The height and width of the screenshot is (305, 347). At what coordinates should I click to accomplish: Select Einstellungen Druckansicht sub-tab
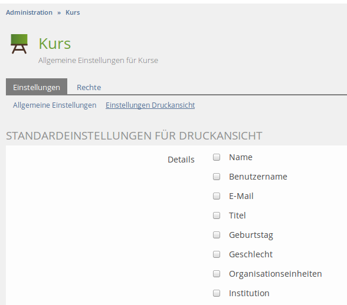(x=150, y=105)
